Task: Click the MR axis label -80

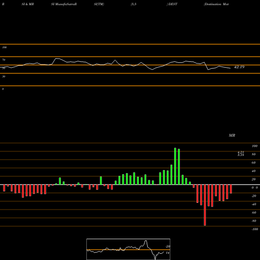Action: pyautogui.click(x=254, y=221)
